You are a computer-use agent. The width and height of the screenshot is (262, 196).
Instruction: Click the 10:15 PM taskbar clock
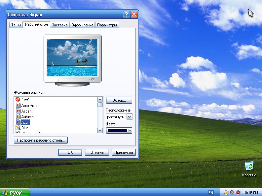[250, 193]
